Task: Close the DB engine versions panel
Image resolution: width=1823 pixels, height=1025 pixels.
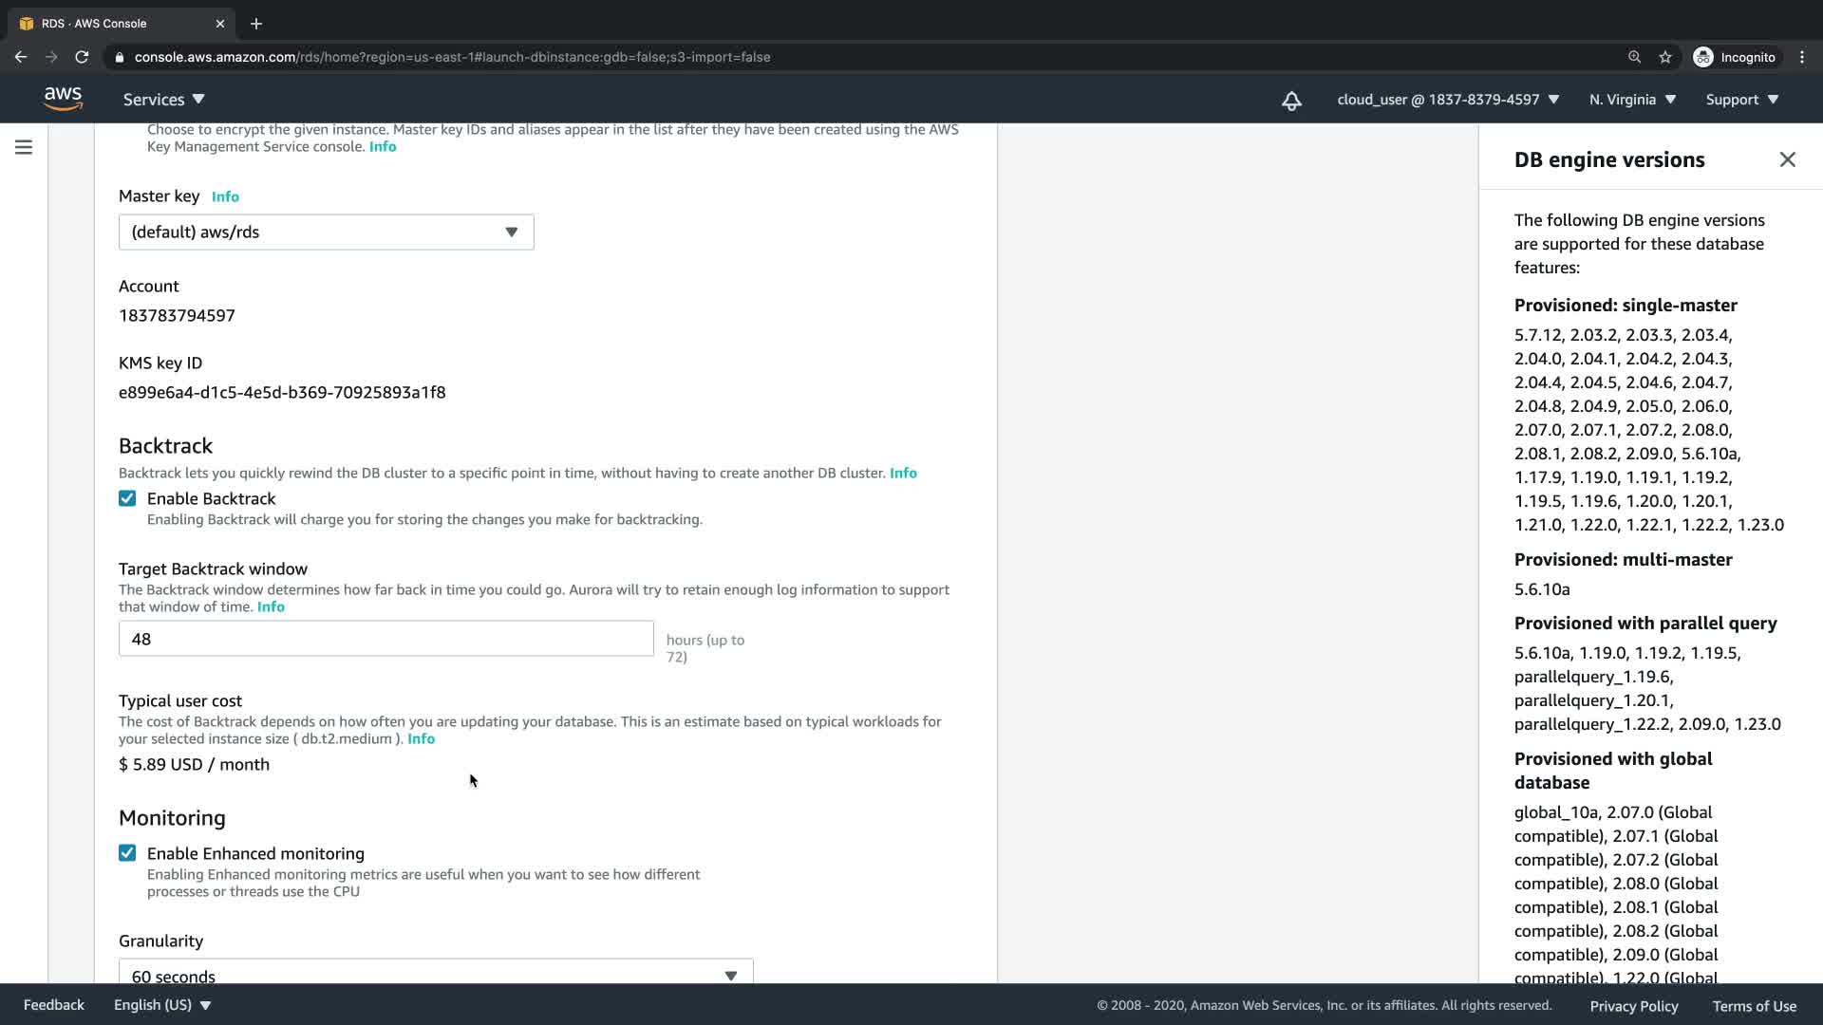Action: (1787, 159)
